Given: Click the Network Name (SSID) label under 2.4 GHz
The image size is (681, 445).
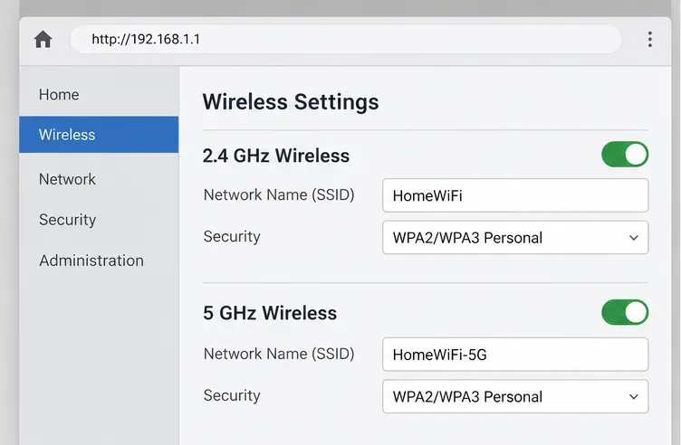Looking at the screenshot, I should [279, 194].
